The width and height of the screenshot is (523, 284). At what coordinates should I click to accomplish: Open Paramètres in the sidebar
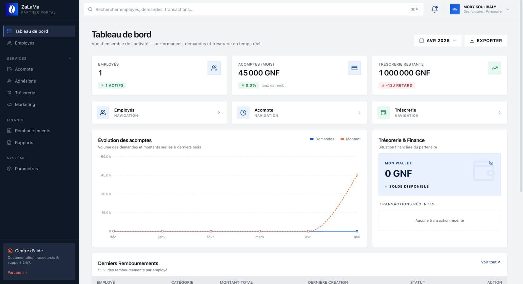click(x=39, y=169)
